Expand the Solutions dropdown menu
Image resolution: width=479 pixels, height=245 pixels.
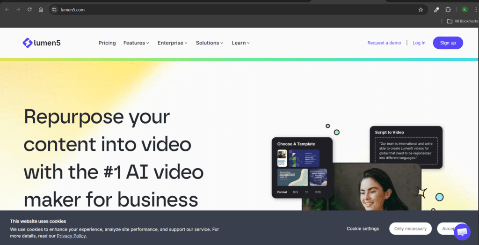(210, 43)
